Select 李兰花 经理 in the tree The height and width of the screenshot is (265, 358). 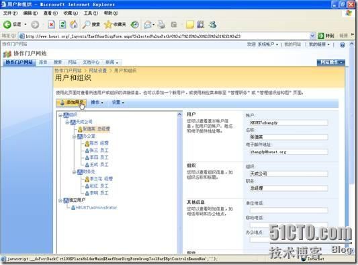coord(101,179)
